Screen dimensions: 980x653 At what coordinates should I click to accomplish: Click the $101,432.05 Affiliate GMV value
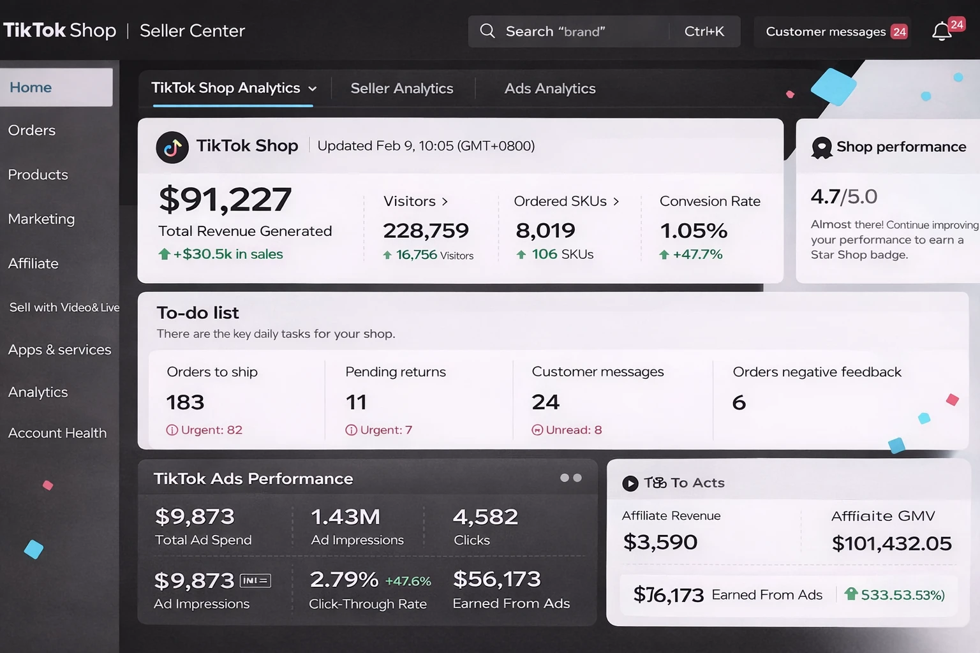click(x=891, y=543)
